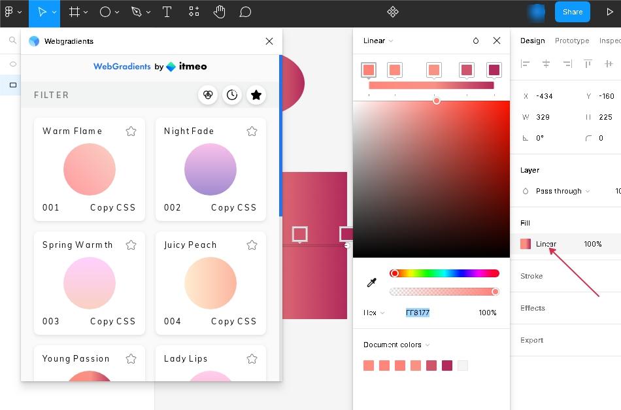This screenshot has height=410, width=621.
Task: Switch to the Design tab
Action: click(x=532, y=41)
